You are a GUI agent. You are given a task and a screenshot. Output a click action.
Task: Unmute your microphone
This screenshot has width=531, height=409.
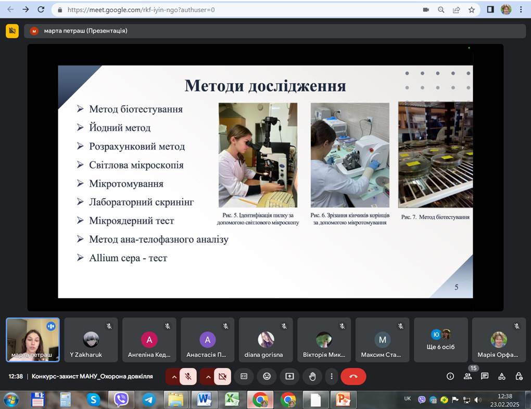tap(187, 376)
